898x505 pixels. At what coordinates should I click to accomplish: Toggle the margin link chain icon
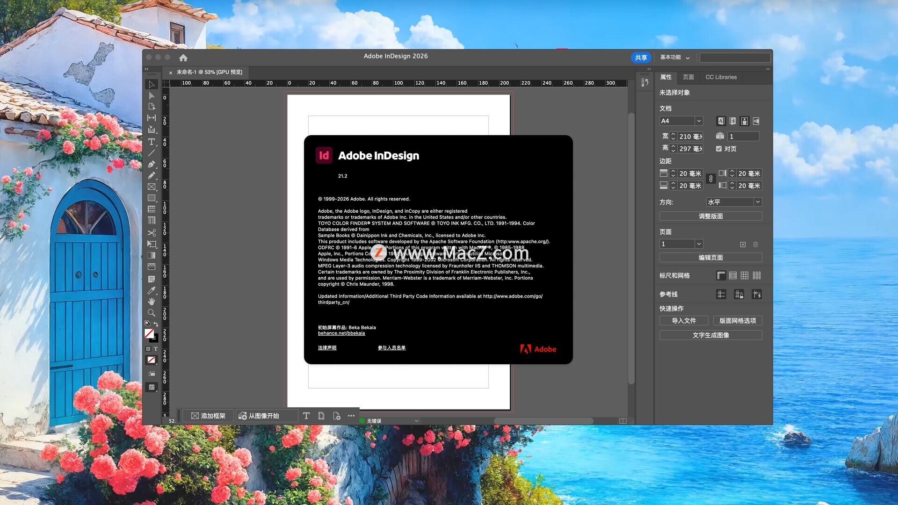coord(710,179)
